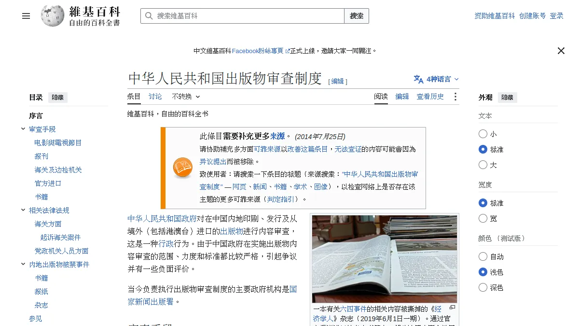This screenshot has height=326, width=579.
Task: Go to 序言 in the contents
Action: (36, 115)
